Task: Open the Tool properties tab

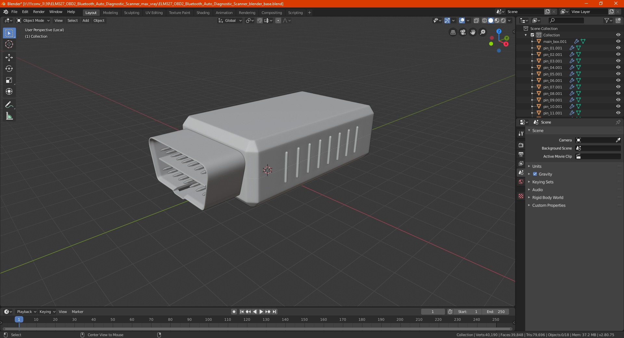Action: pos(521,134)
